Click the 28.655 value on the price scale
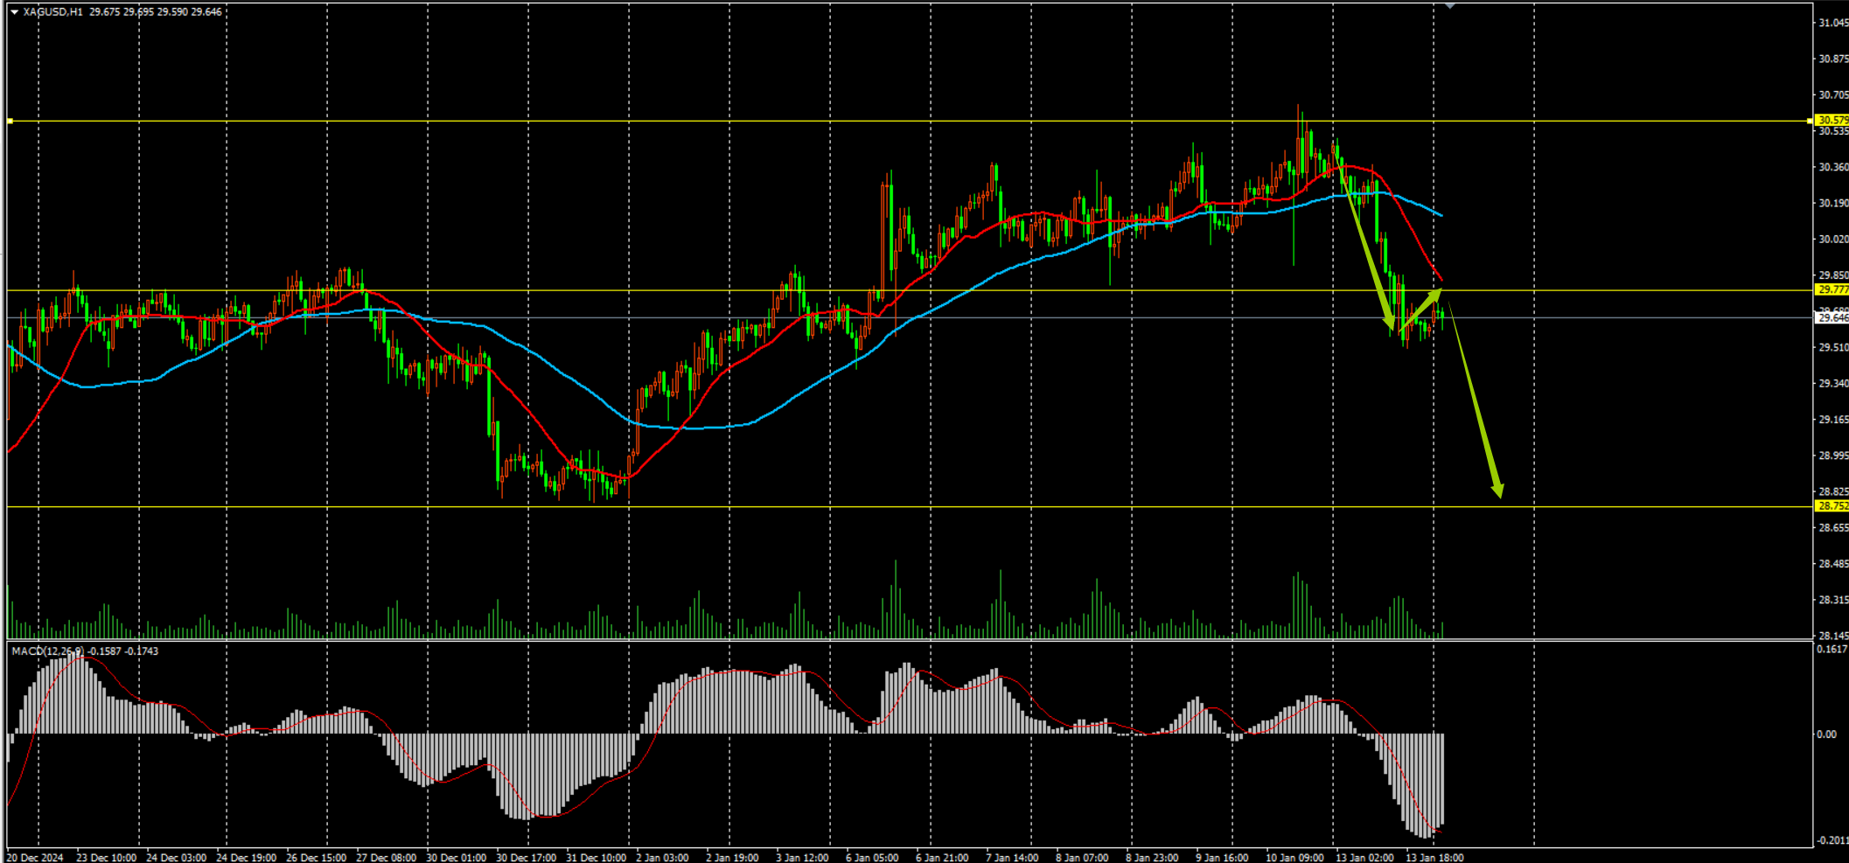 [x=1833, y=528]
